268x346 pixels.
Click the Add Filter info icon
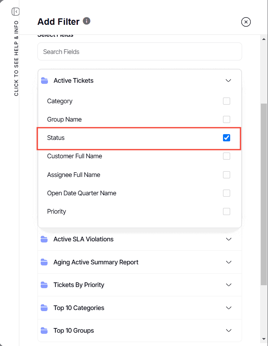tap(86, 21)
